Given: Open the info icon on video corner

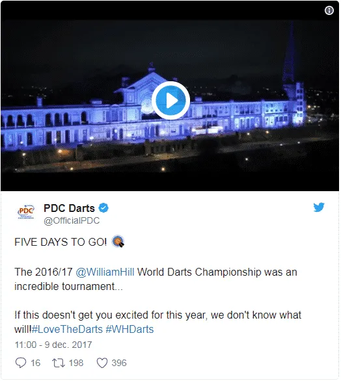Looking at the screenshot, I should point(329,10).
